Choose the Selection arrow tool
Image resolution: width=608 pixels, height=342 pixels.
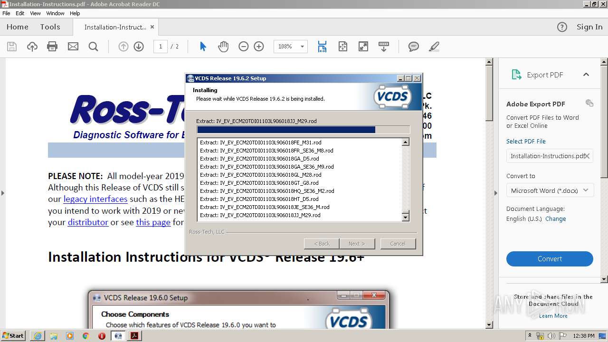pyautogui.click(x=203, y=47)
